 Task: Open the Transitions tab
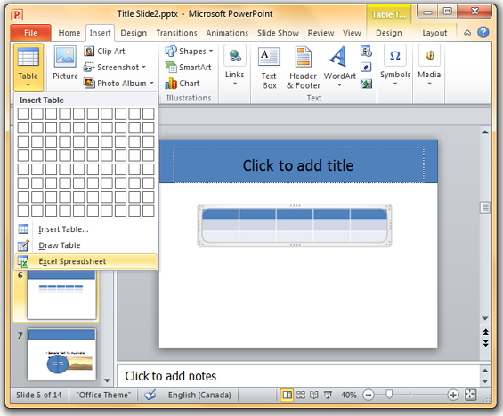click(x=176, y=33)
